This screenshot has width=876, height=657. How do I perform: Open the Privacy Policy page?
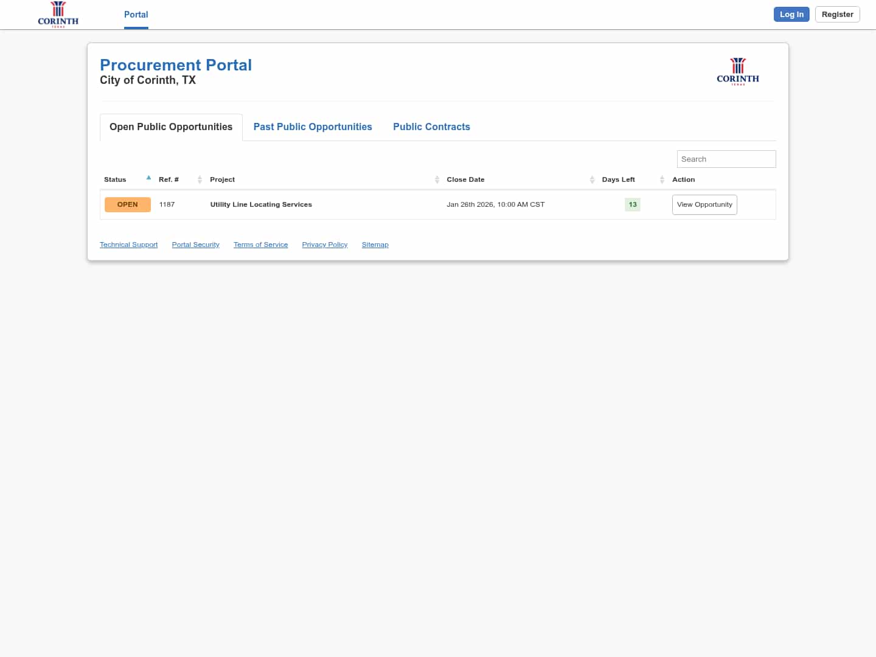click(x=325, y=245)
